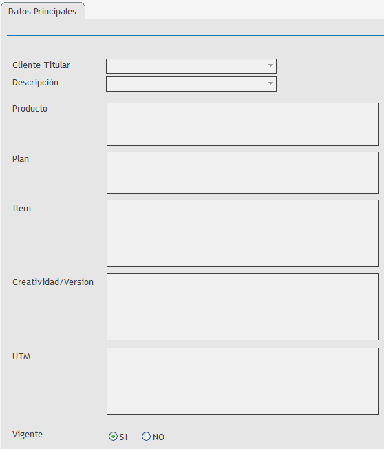Focus the Plan text area
This screenshot has height=449, width=384.
coord(243,173)
